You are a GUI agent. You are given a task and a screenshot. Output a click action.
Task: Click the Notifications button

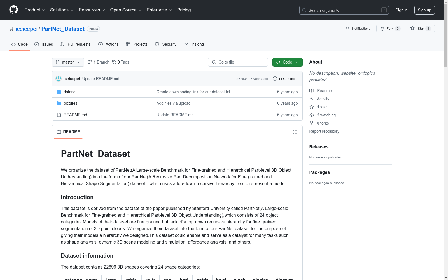pos(358,29)
